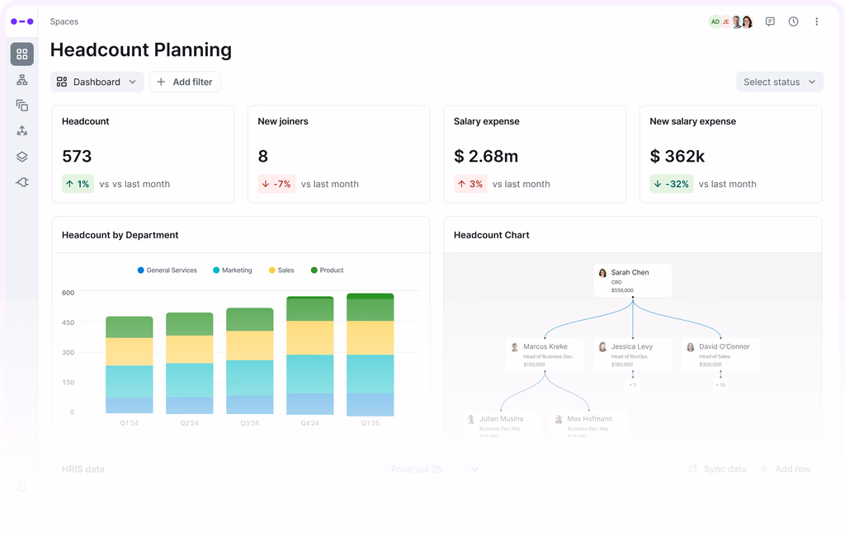Click the Add row button
This screenshot has width=845, height=536.
786,469
